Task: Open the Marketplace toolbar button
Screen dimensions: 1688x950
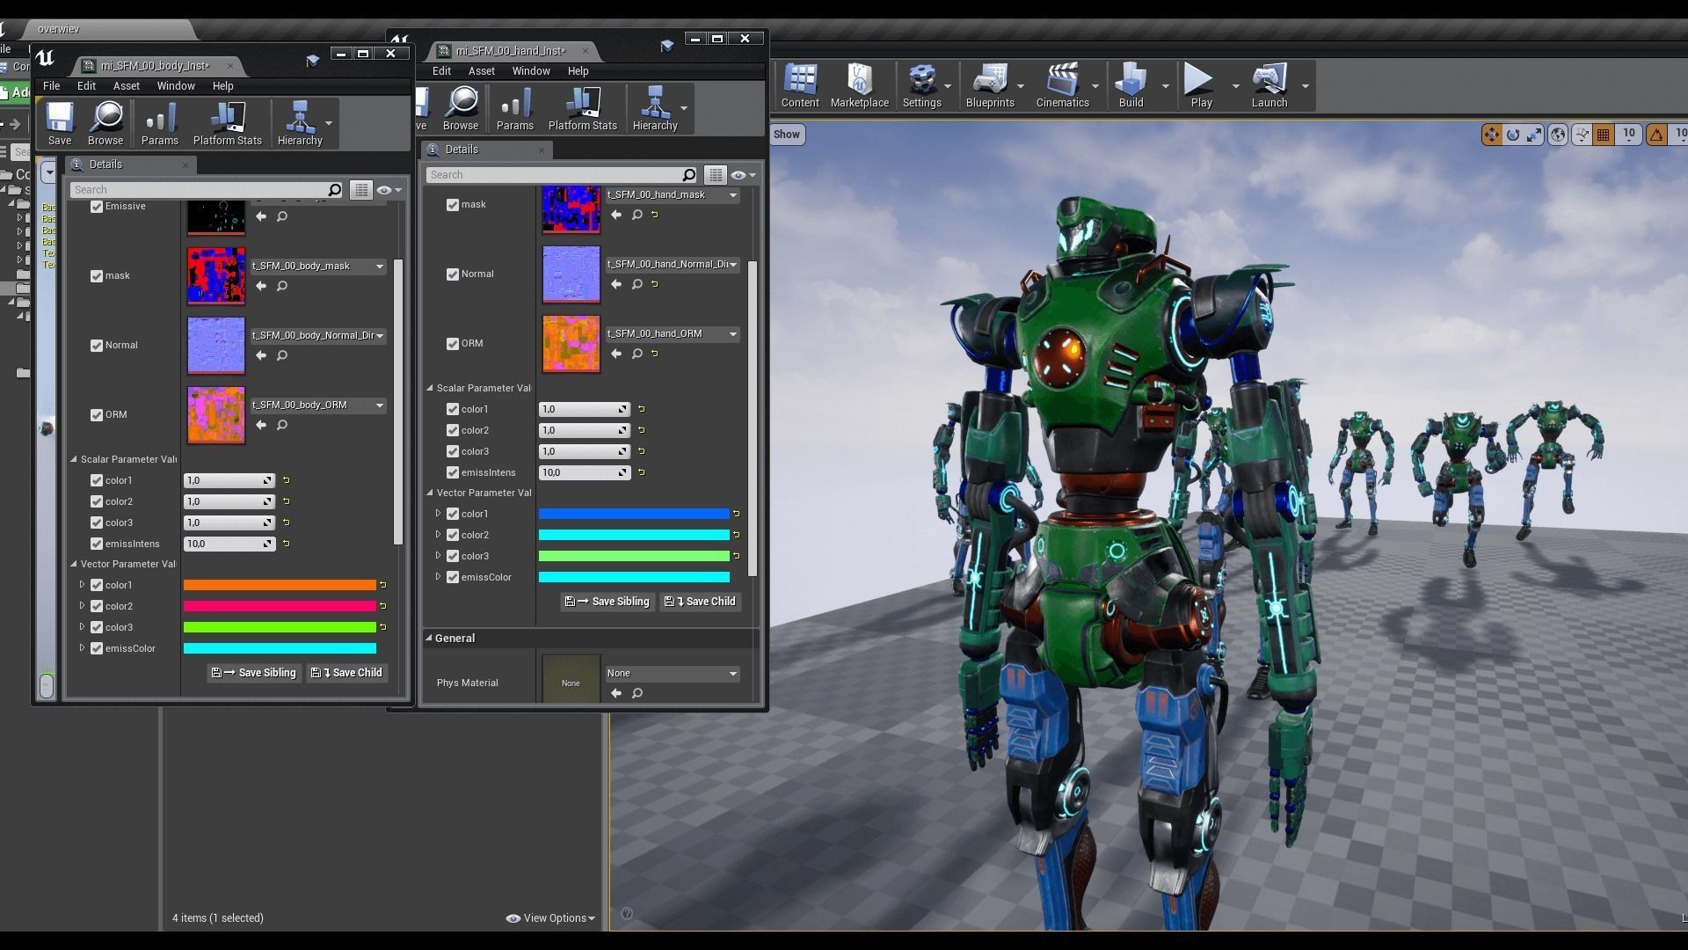Action: (860, 85)
